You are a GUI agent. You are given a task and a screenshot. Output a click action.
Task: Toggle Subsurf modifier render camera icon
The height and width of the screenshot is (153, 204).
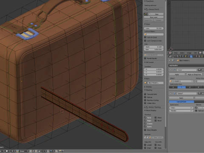tap(199, 93)
